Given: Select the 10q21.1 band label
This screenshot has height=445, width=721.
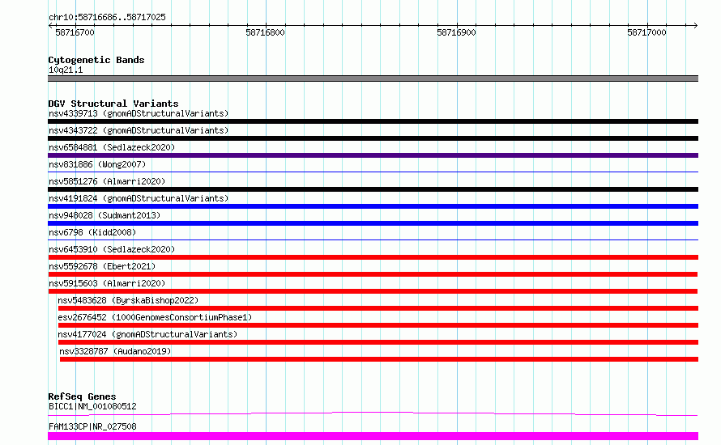Looking at the screenshot, I should pos(66,70).
